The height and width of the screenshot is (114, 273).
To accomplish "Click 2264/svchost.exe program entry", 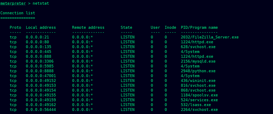I will 199,110.
